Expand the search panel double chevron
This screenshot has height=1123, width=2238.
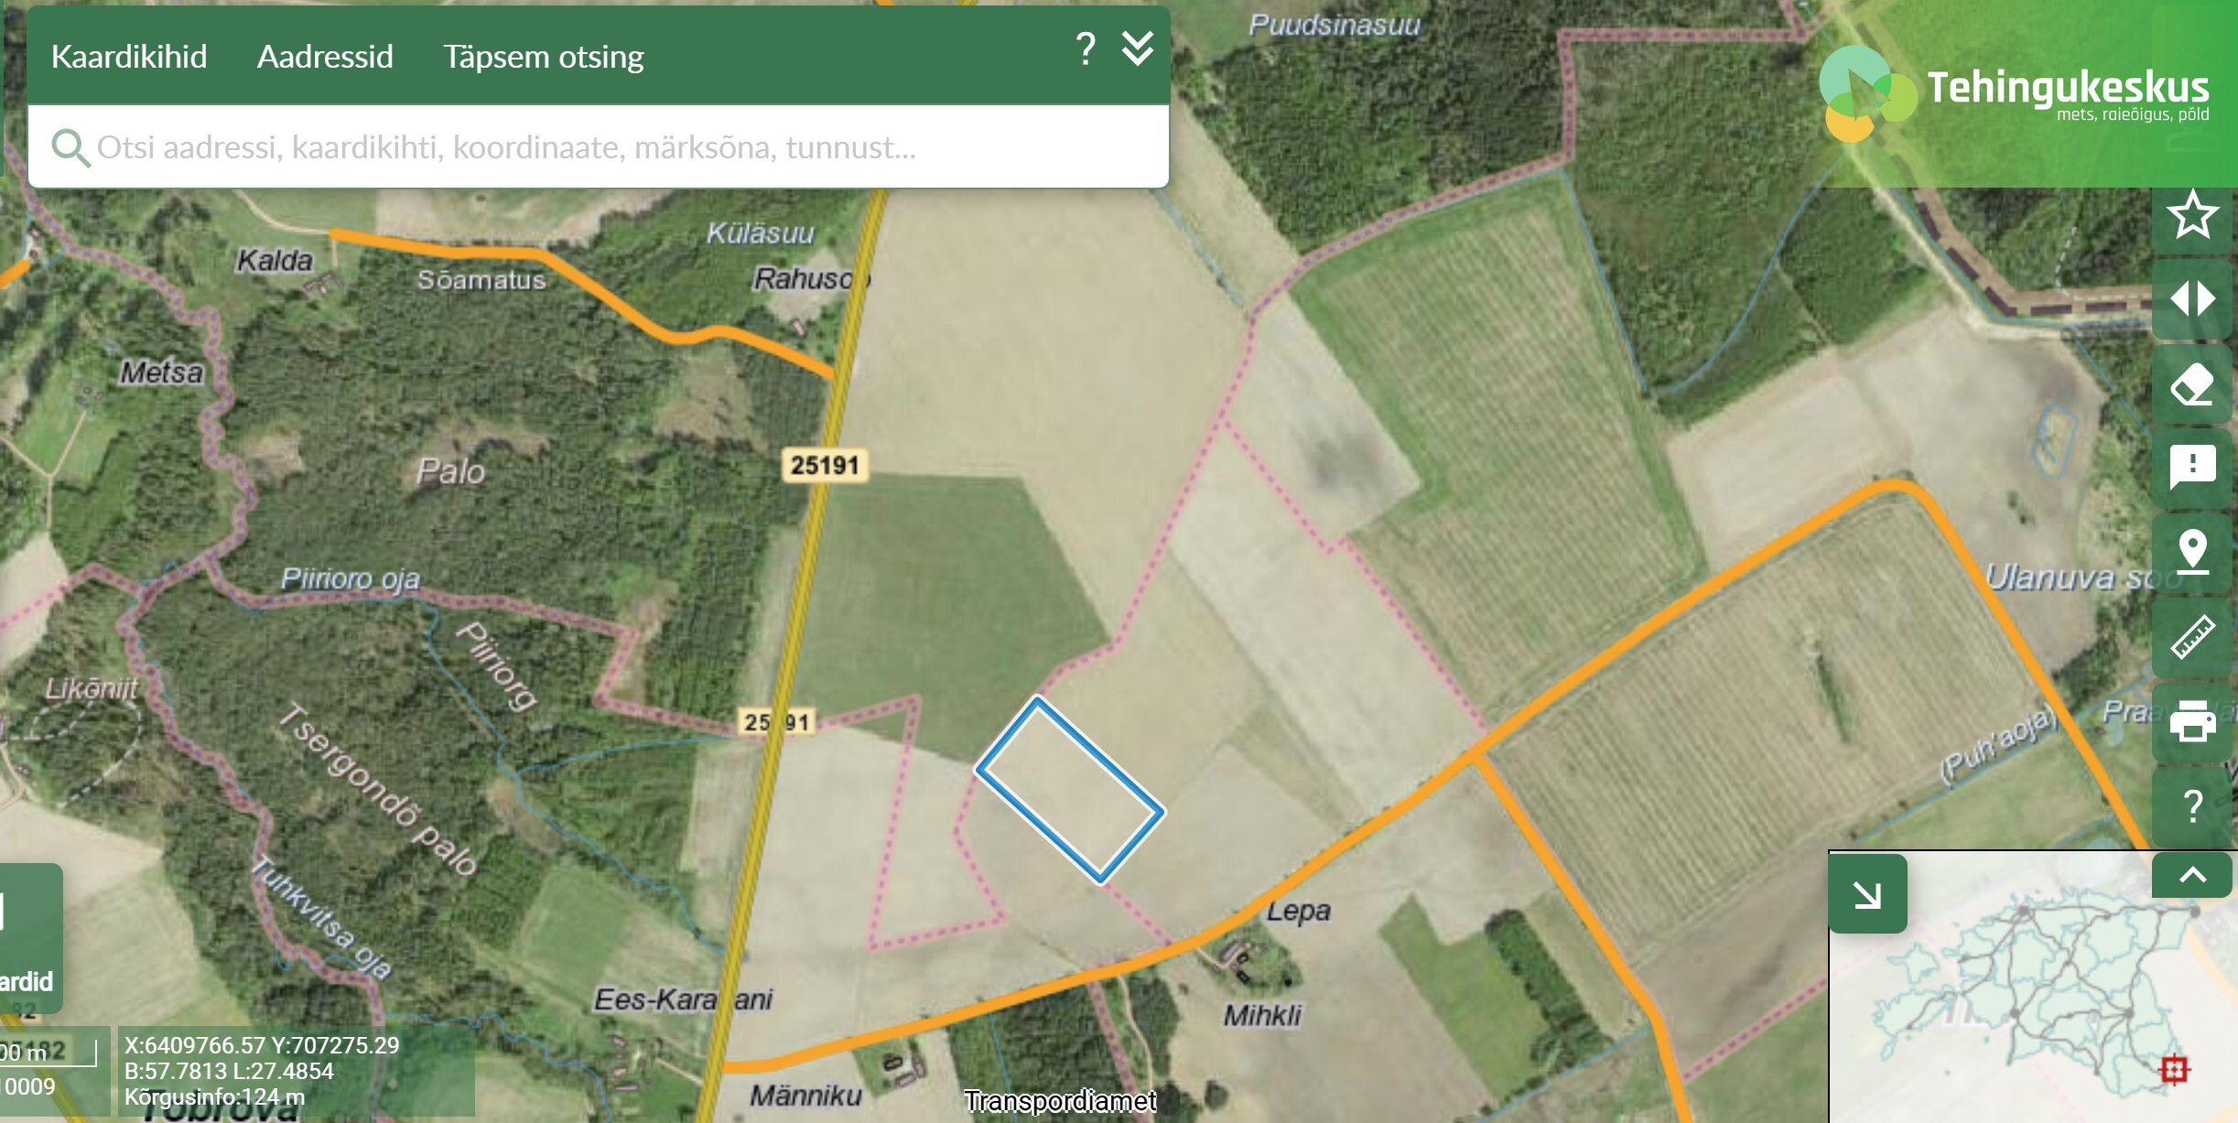pyautogui.click(x=1138, y=49)
